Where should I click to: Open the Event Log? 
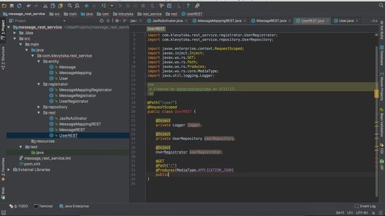[365, 206]
